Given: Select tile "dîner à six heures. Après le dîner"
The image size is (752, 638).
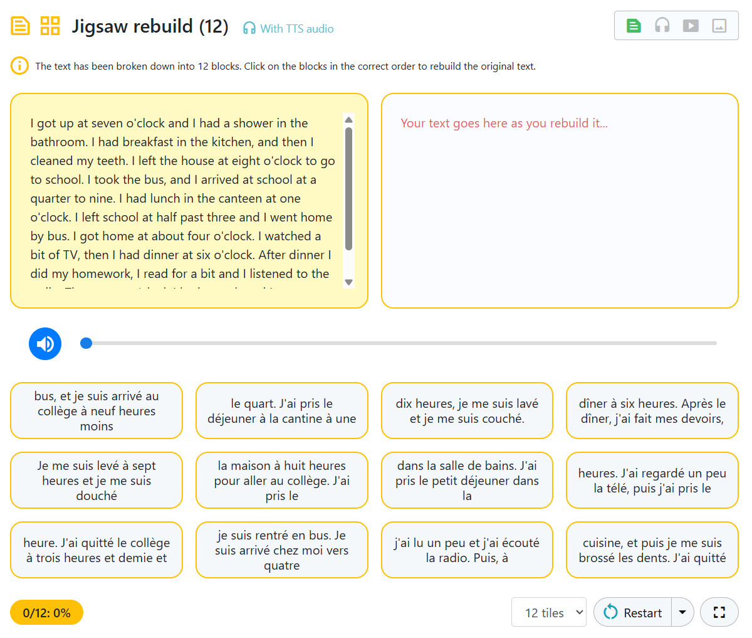Looking at the screenshot, I should pyautogui.click(x=652, y=411).
